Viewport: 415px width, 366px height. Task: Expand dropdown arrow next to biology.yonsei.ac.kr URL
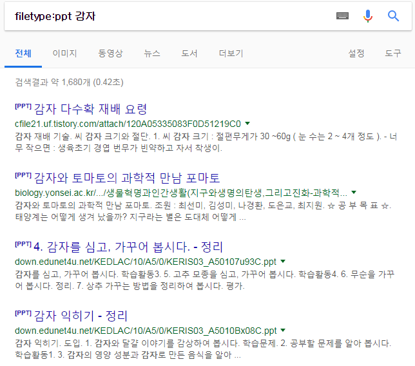354,193
